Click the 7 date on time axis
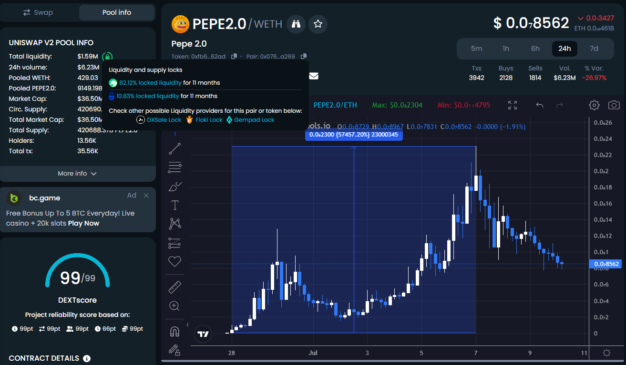The width and height of the screenshot is (626, 365). coord(476,353)
